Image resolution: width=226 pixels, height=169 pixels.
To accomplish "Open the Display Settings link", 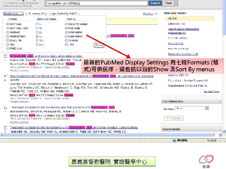I will coord(13,13).
